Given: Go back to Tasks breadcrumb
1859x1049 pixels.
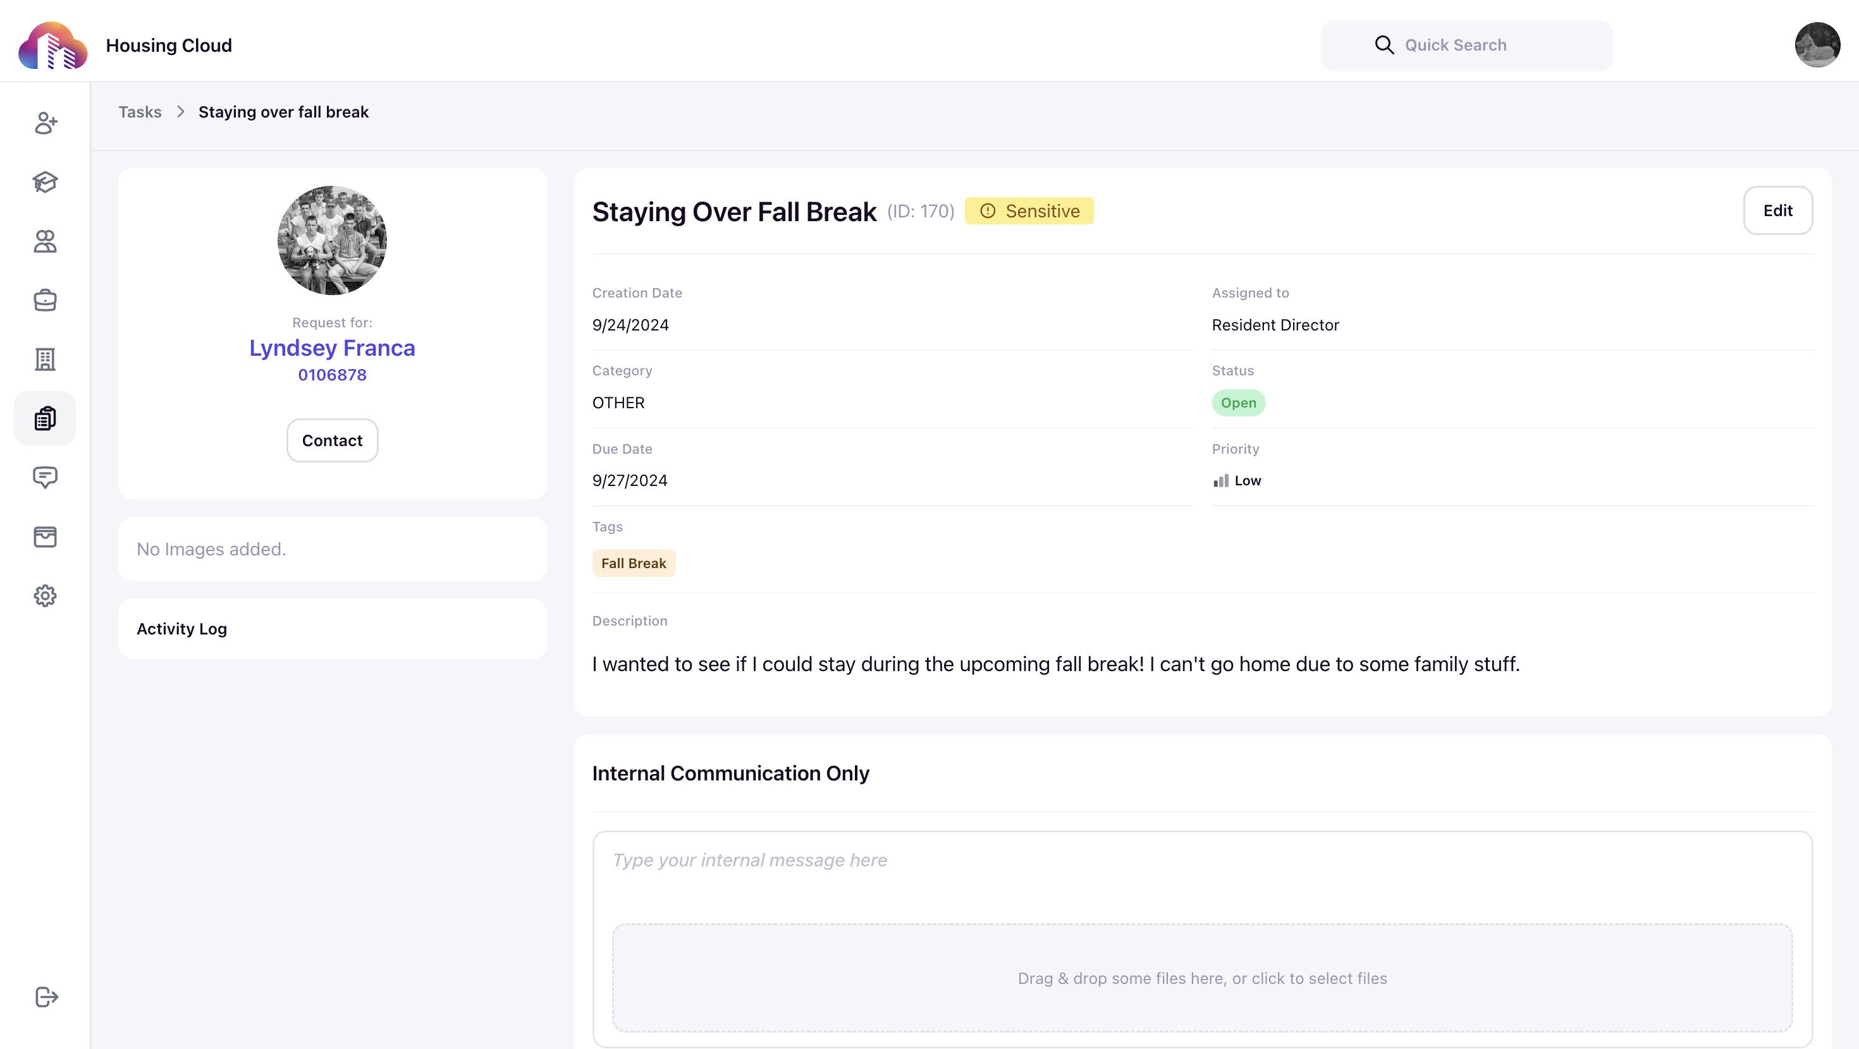Looking at the screenshot, I should (140, 112).
